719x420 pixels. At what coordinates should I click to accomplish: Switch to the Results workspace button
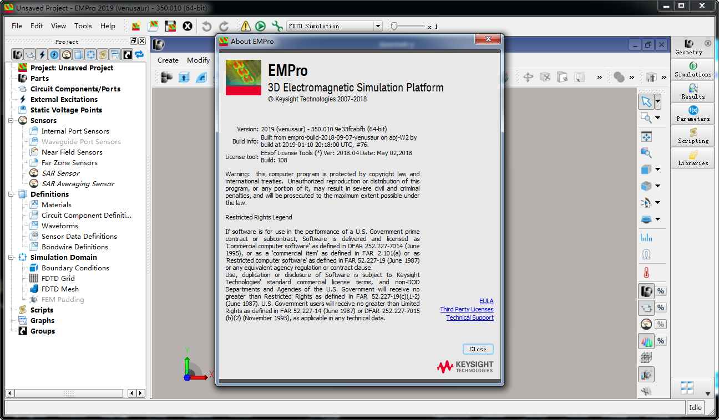point(693,92)
